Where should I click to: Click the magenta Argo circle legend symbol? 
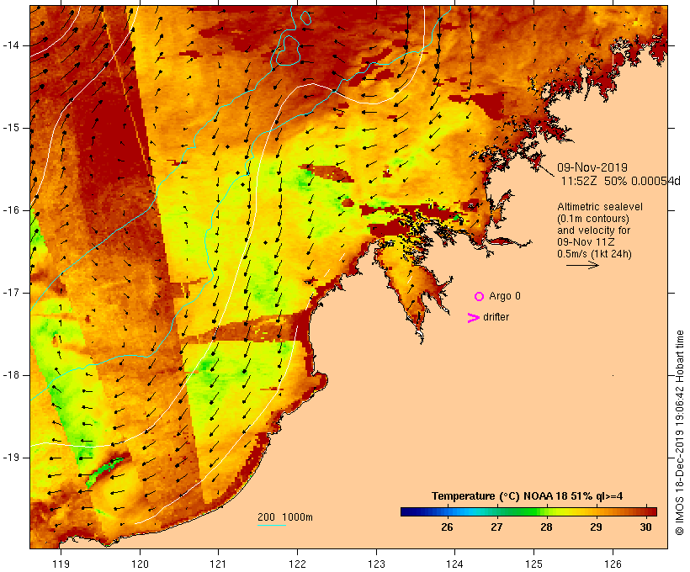(x=480, y=297)
